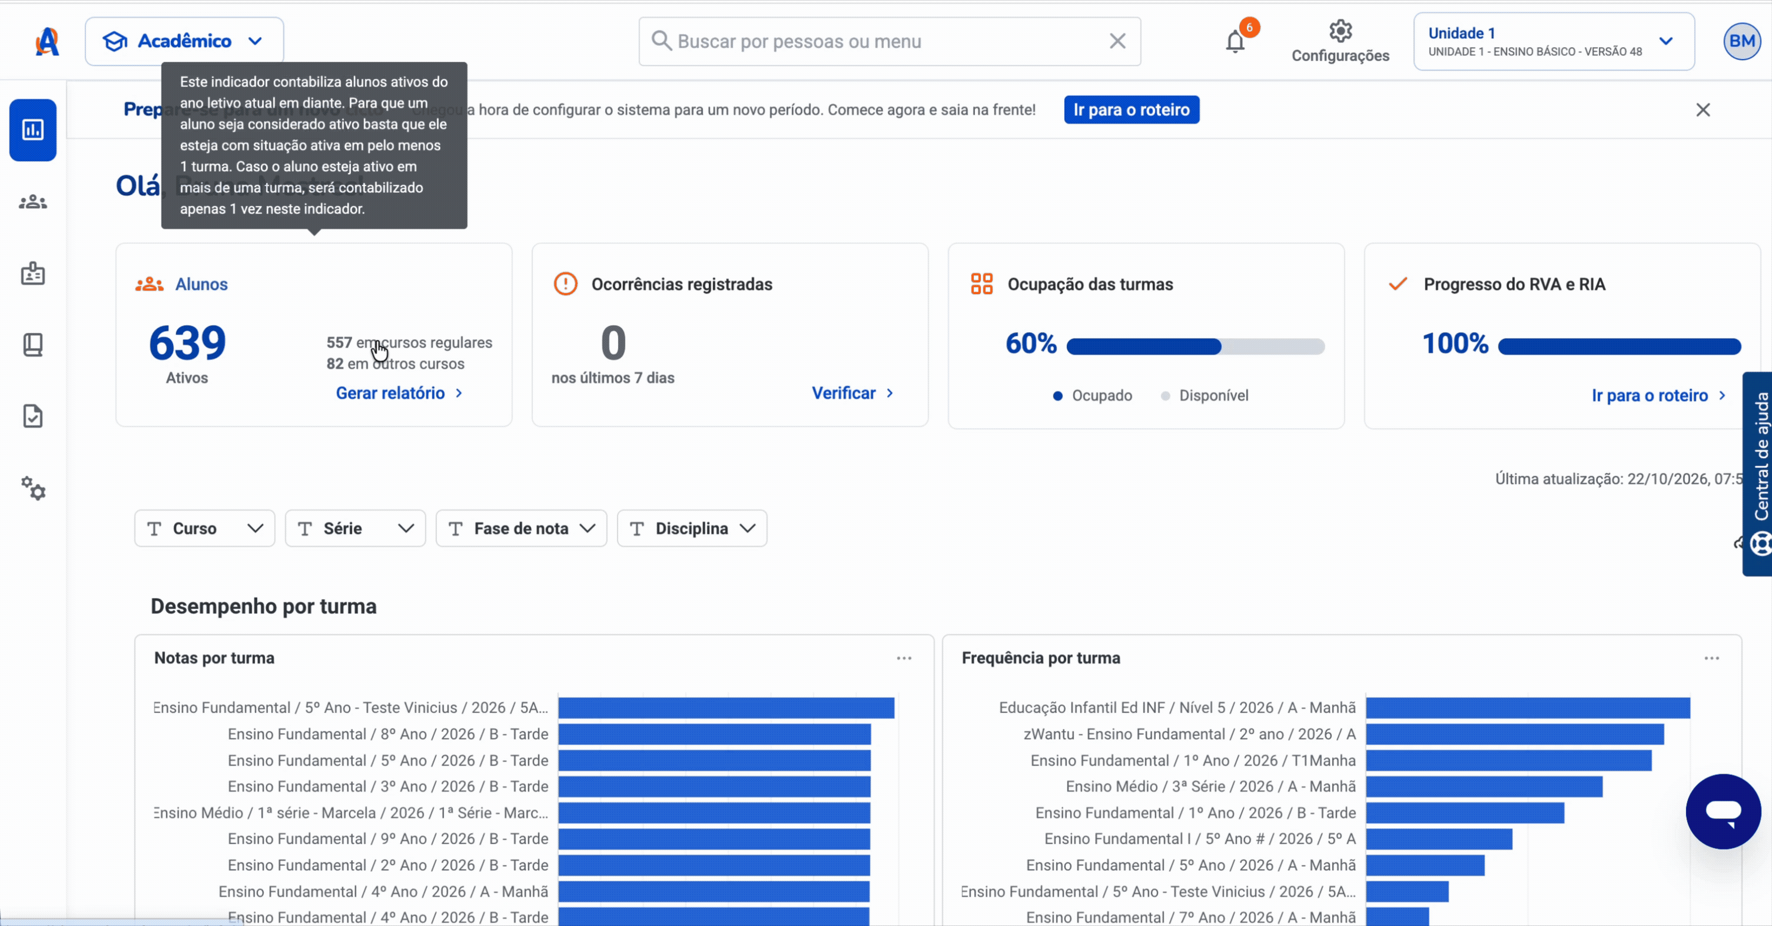This screenshot has height=926, width=1772.
Task: Dismiss the roteiro banner with X
Action: click(x=1703, y=110)
